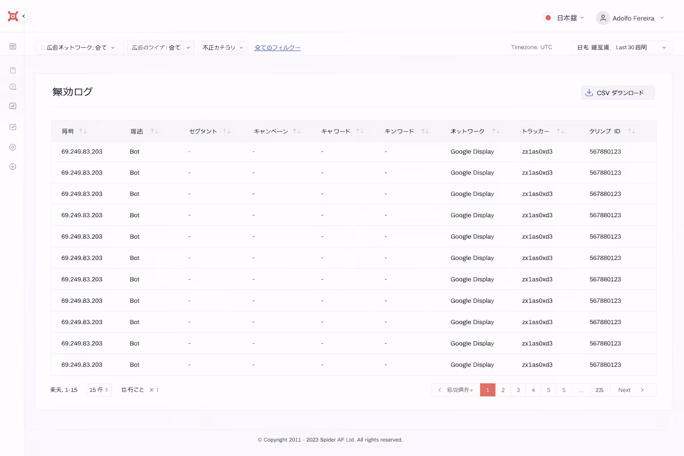Click the Timezone: UTC label

pyautogui.click(x=532, y=47)
